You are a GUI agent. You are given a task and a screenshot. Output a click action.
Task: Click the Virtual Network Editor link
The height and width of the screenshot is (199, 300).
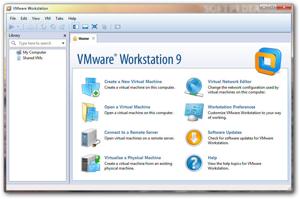pos(229,81)
